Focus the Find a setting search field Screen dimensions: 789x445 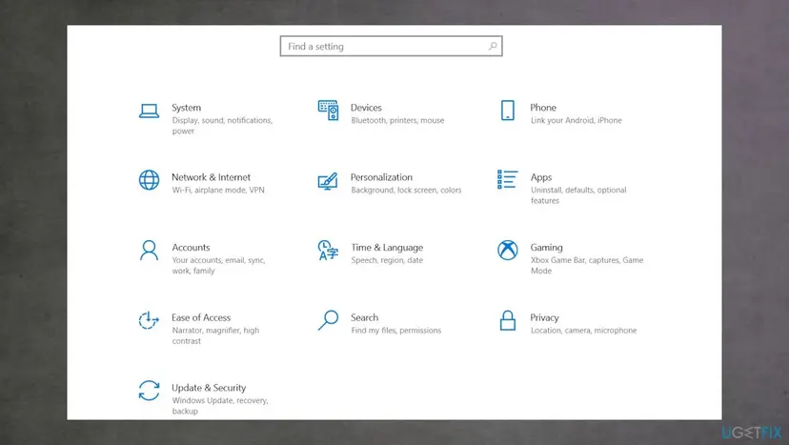point(391,47)
